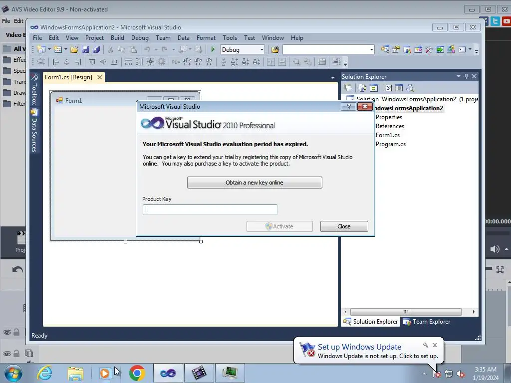Select the Form1.cs [Design] document tab
This screenshot has height=383, width=511.
click(x=68, y=77)
